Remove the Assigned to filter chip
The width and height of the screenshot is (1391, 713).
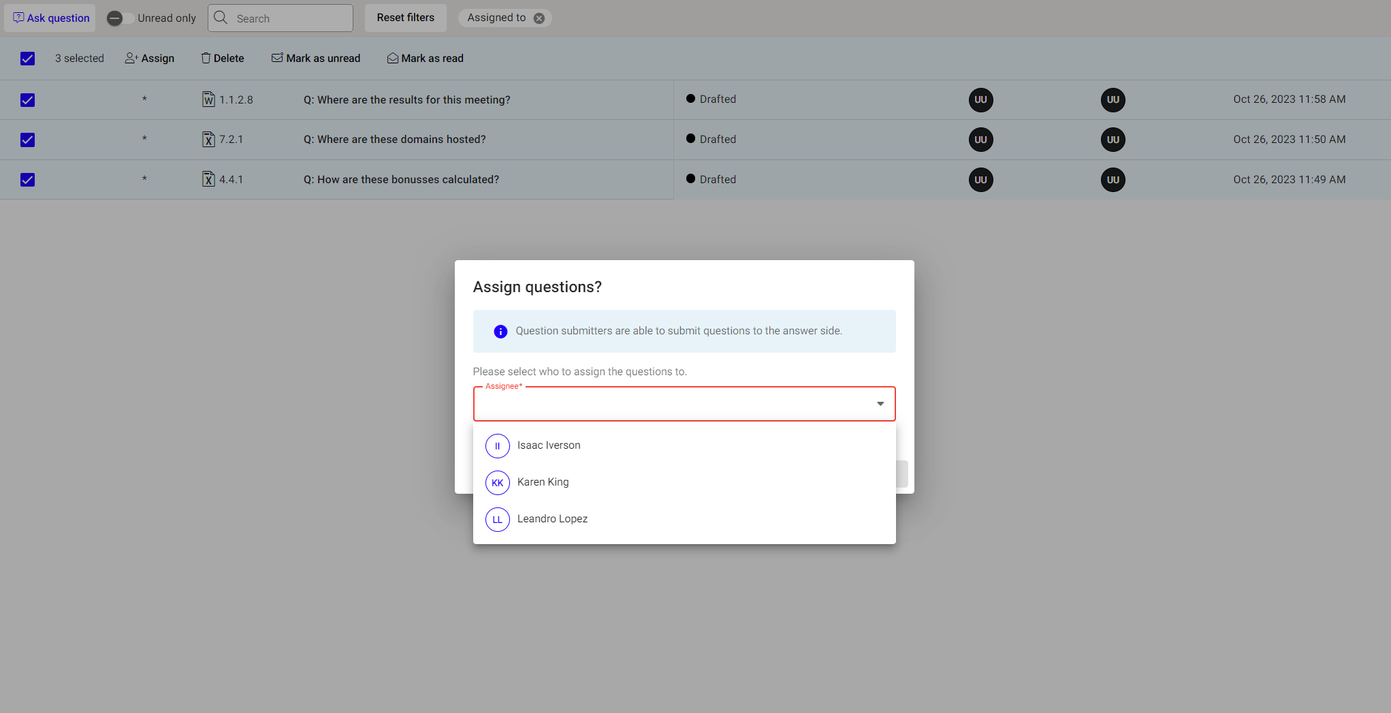click(x=539, y=18)
